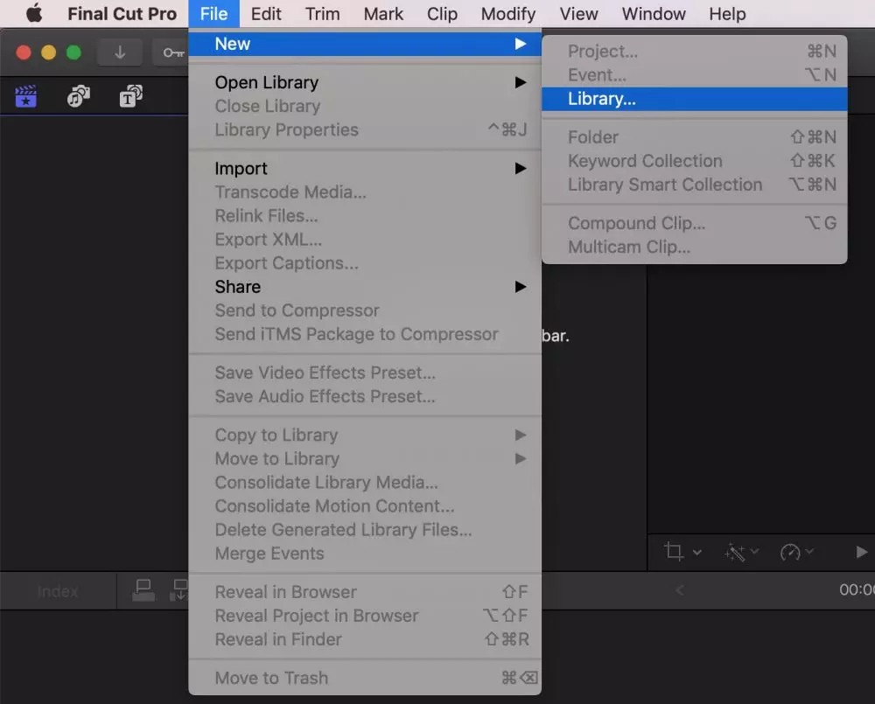The width and height of the screenshot is (875, 704).
Task: Click Reveal in Browser menu item
Action: [365, 592]
